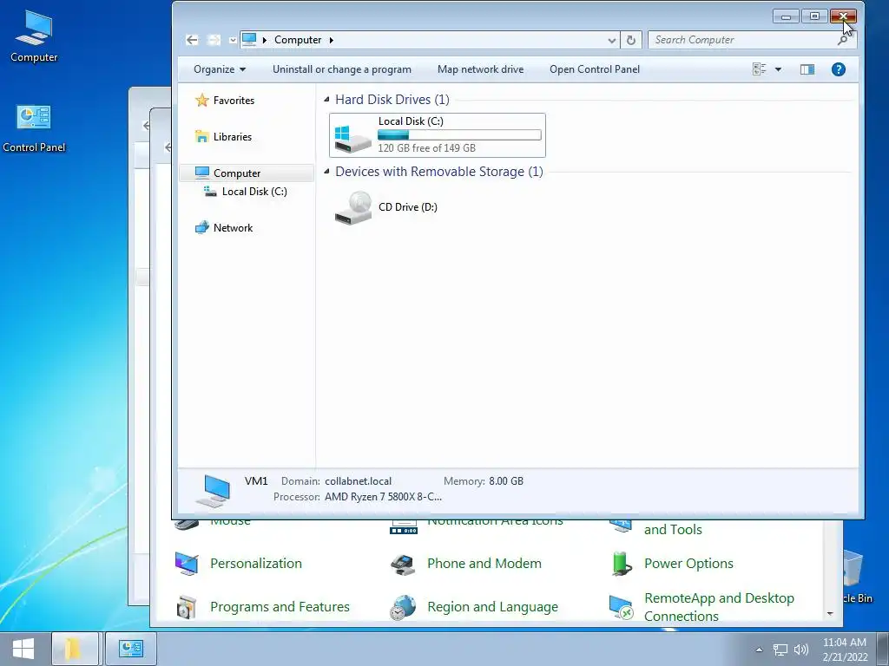
Task: Click the search magnifier icon
Action: click(x=843, y=40)
